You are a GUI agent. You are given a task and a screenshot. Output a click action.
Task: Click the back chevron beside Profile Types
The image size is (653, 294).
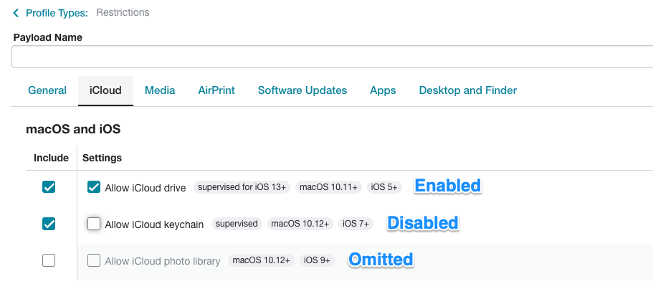pos(16,13)
